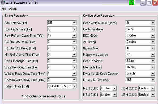This screenshot has height=104, width=158.
Task: Expand the Max Async Latency dropdown
Action: click(153, 54)
